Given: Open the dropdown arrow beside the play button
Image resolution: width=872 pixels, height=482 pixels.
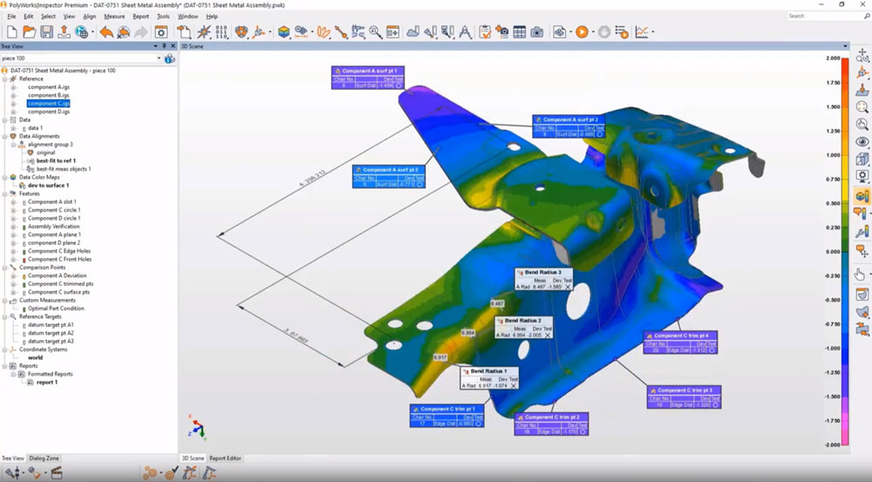Looking at the screenshot, I should pyautogui.click(x=593, y=32).
